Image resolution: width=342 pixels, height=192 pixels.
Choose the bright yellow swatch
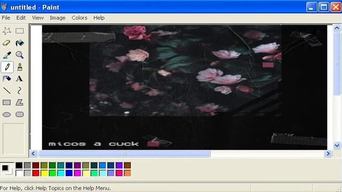pos(44,173)
